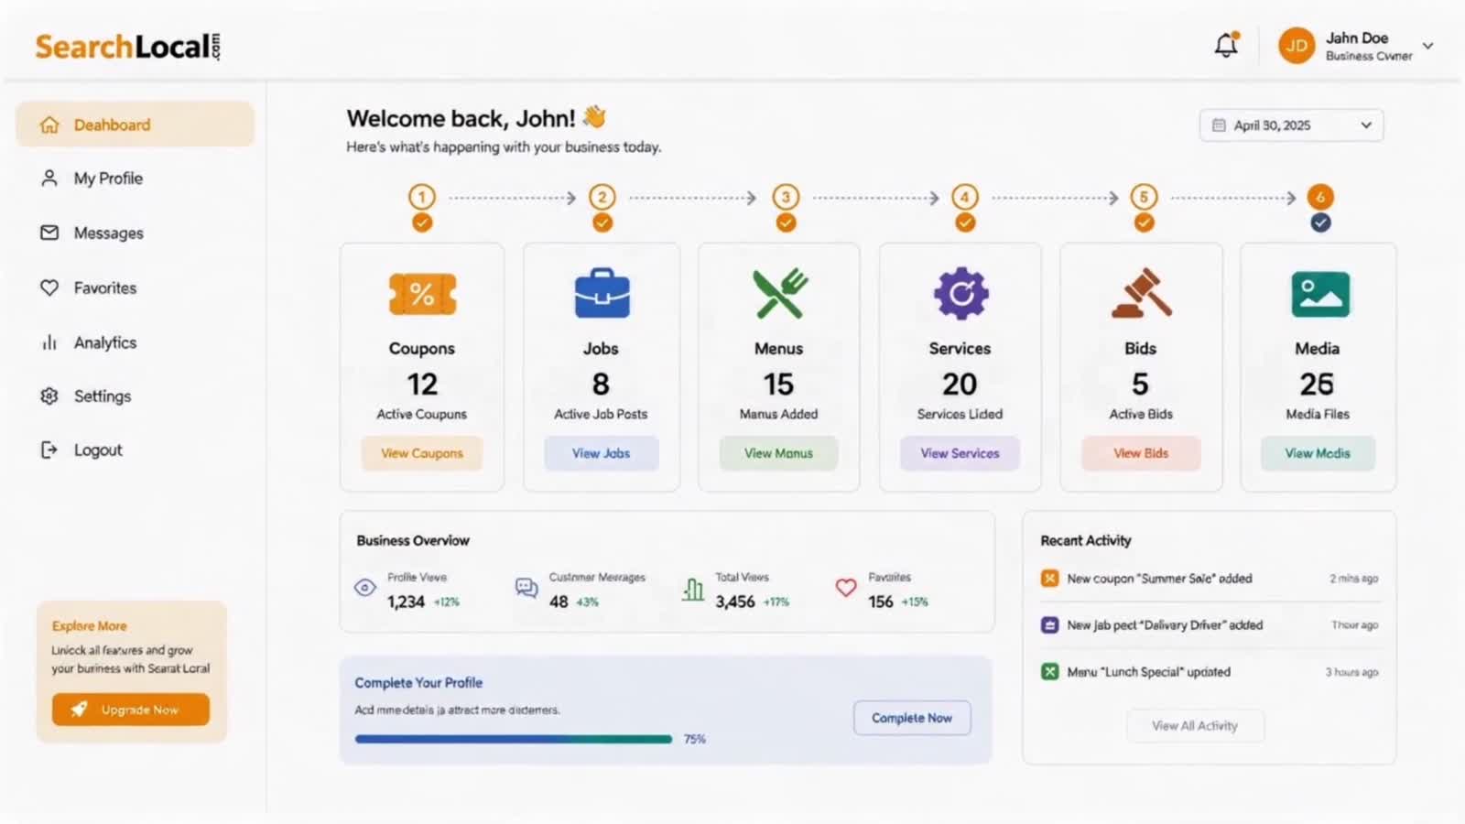Click step 5 circle above Bids
Viewport: 1465px width, 824px height.
pyautogui.click(x=1145, y=197)
